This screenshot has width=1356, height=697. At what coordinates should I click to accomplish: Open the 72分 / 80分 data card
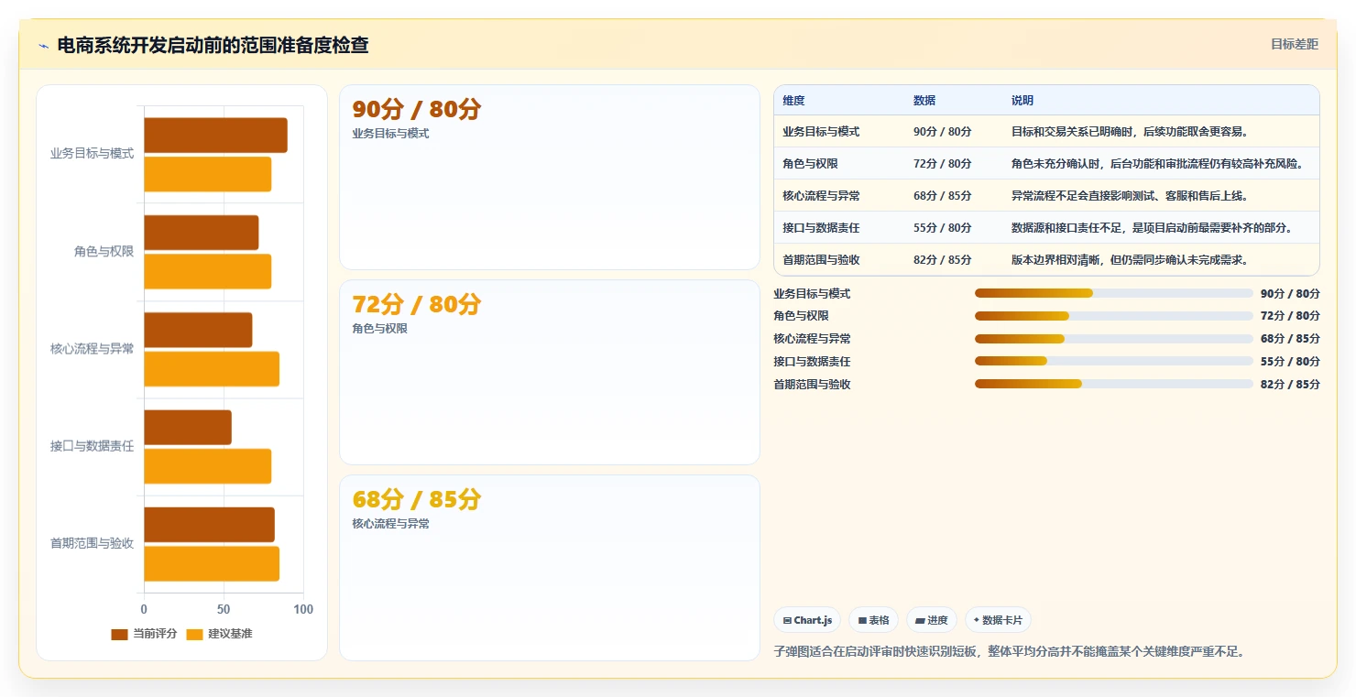pos(550,372)
